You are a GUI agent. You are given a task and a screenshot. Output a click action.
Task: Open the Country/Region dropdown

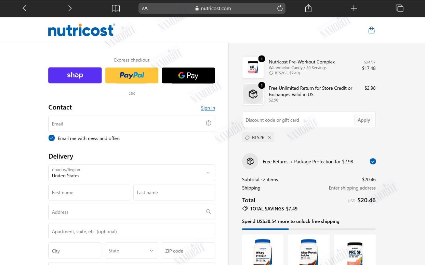[x=132, y=173]
